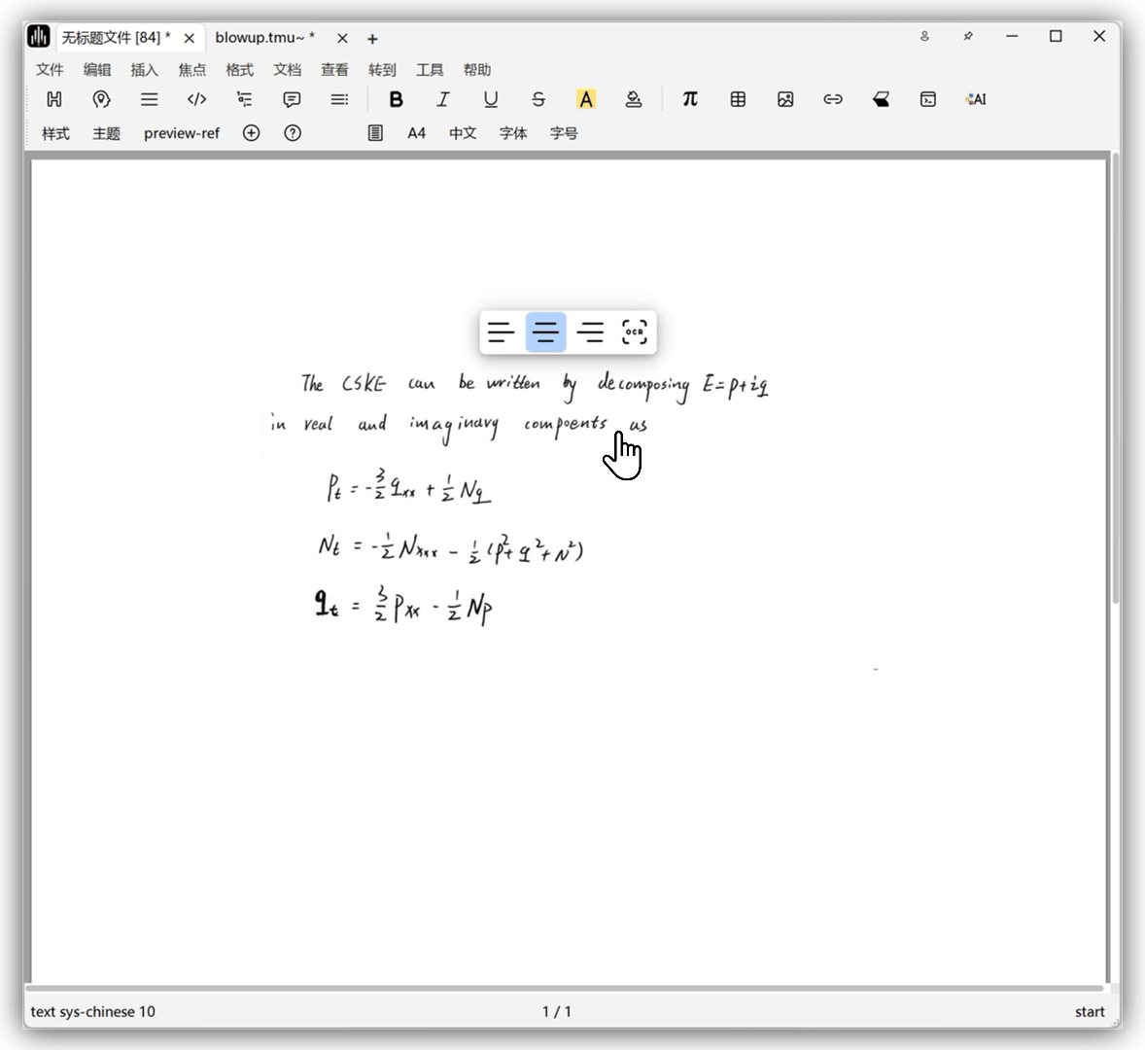Open the 字号 font size dropdown
This screenshot has width=1145, height=1050.
coord(564,133)
